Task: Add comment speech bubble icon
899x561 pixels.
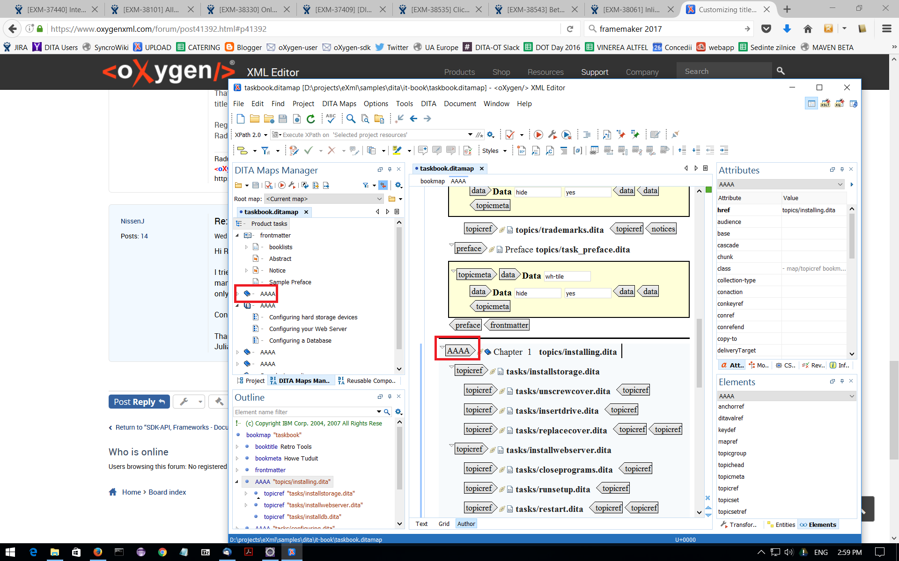Action: coord(422,151)
